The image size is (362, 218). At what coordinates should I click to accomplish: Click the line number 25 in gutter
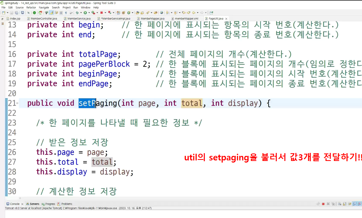[x=12, y=142]
